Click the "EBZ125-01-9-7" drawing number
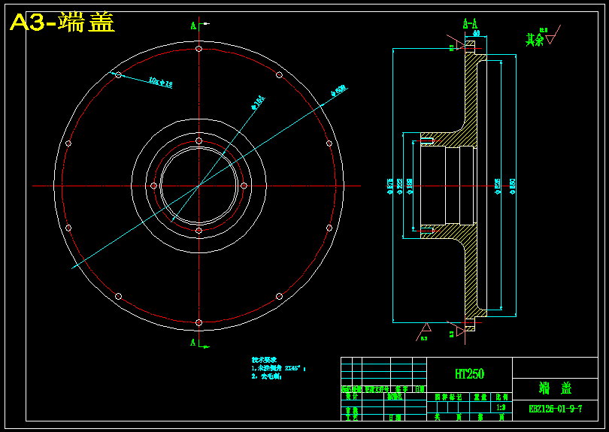 click(556, 409)
